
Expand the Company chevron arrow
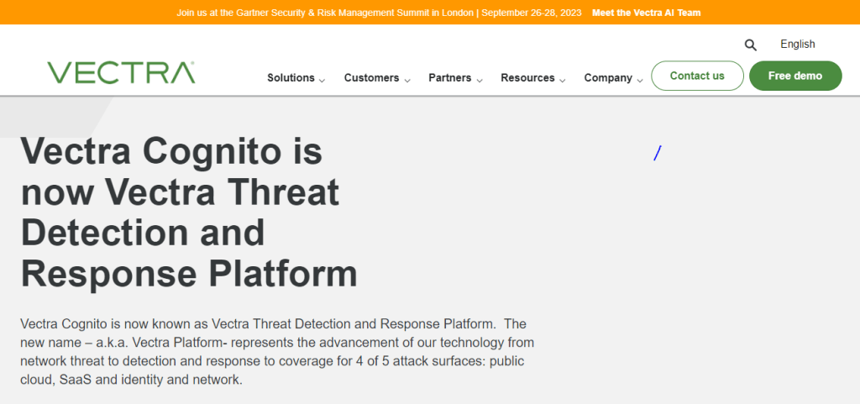click(x=639, y=80)
